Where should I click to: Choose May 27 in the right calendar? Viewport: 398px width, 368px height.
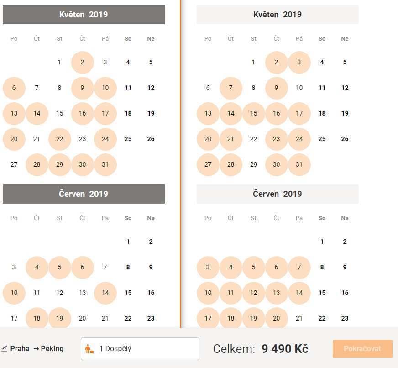coord(208,164)
